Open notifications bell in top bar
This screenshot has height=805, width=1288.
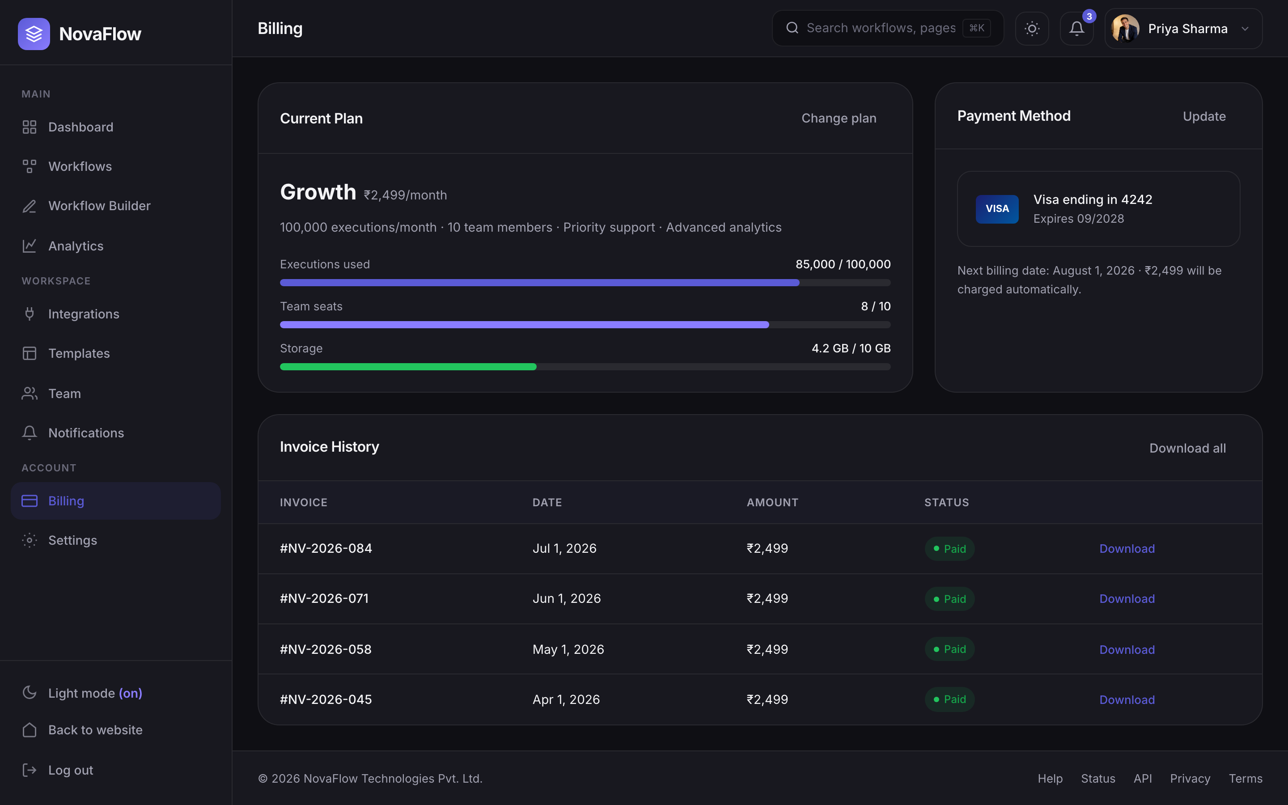[1076, 28]
